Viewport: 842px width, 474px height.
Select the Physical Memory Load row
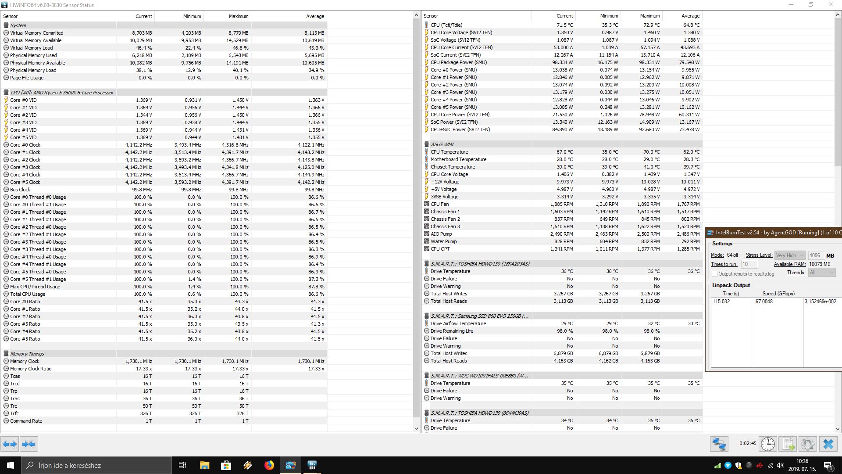point(164,70)
